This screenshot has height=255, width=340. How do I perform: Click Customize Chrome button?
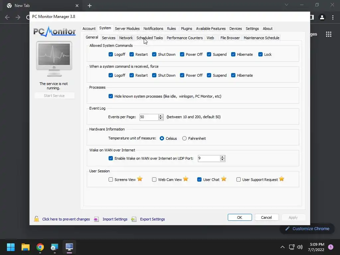pos(307,228)
